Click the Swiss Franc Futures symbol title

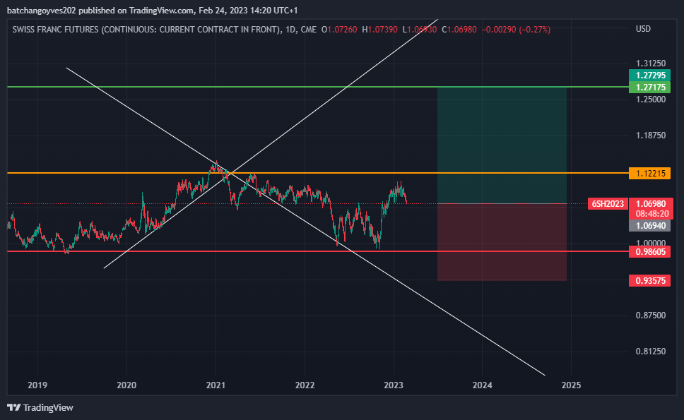click(147, 30)
